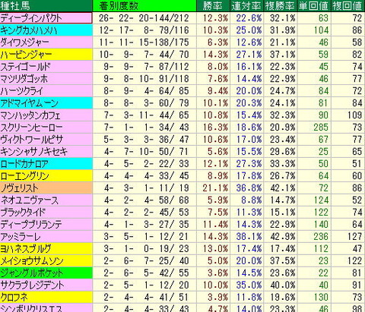The image size is (365, 312).
Task: Click the 種牡馬 column header
Action: (46, 6)
